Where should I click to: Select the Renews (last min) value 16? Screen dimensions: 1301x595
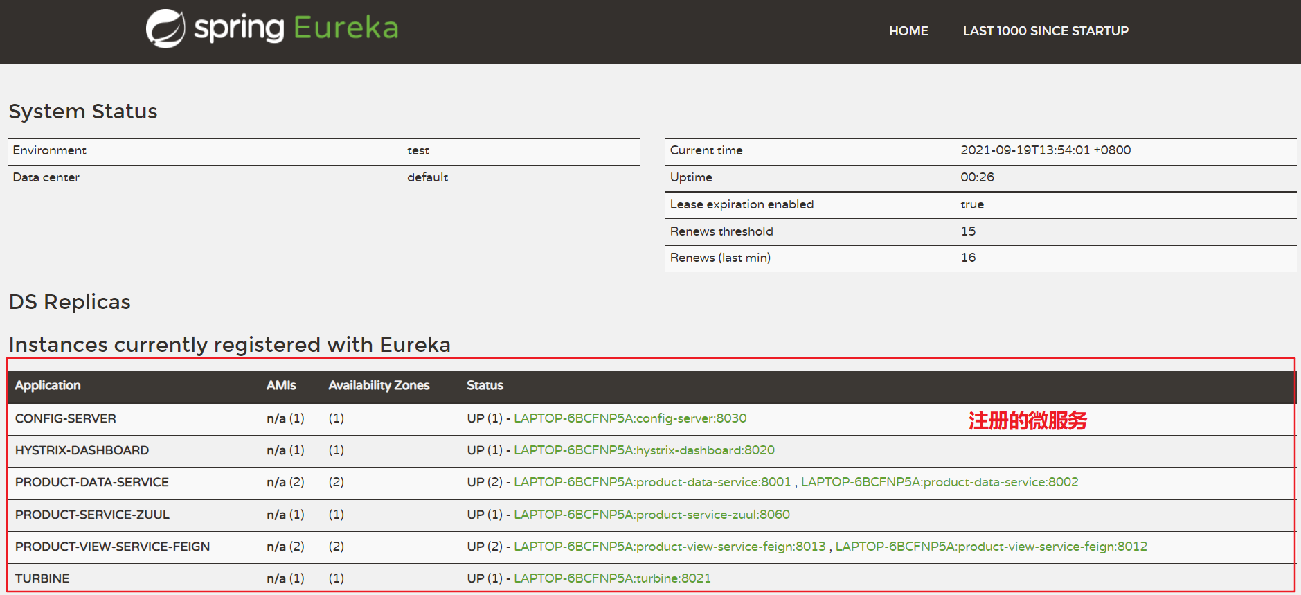tap(968, 258)
